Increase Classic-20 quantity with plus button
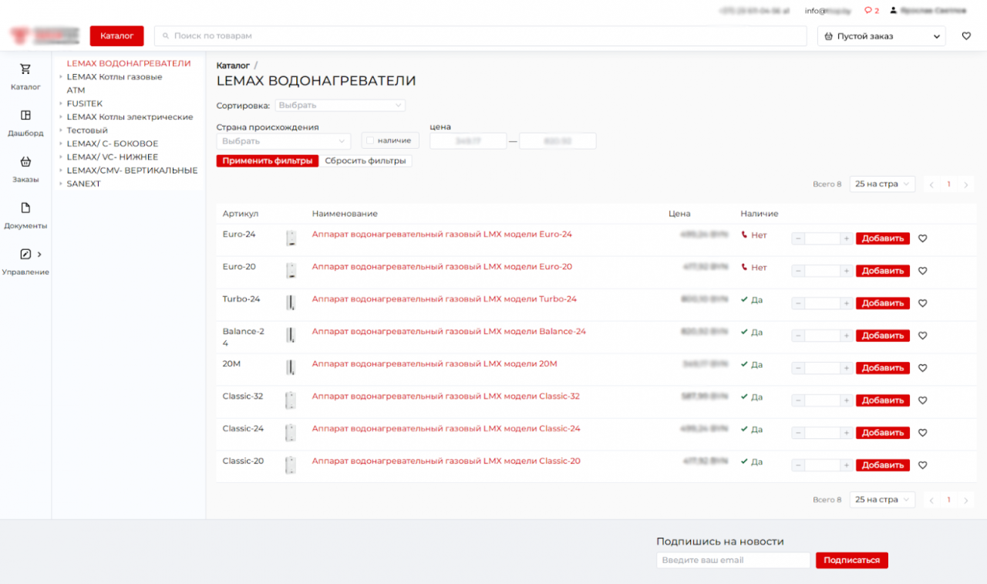This screenshot has height=584, width=987. point(846,466)
